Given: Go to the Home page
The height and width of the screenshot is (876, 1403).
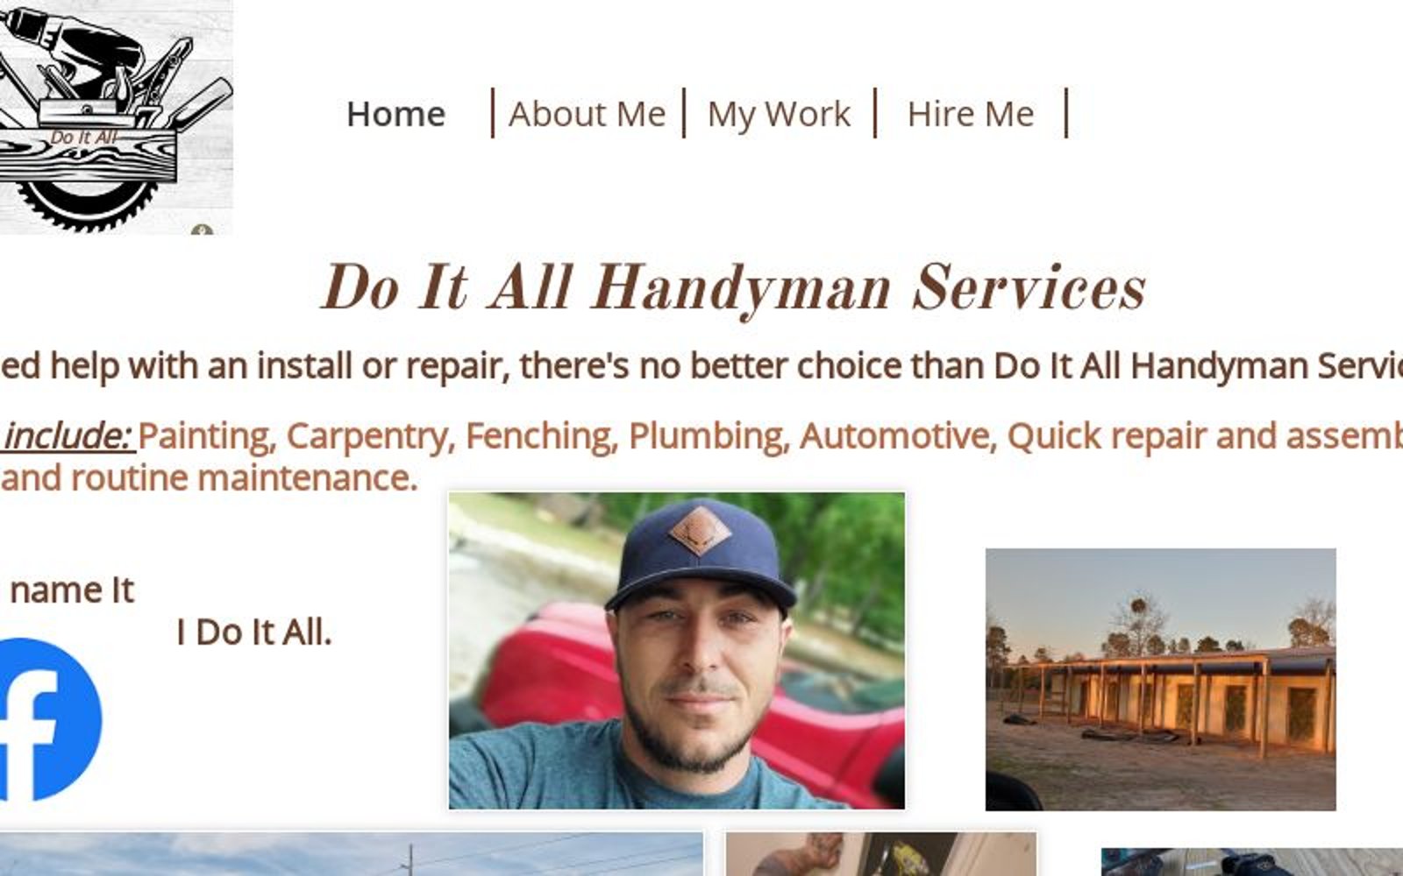Looking at the screenshot, I should coord(395,114).
